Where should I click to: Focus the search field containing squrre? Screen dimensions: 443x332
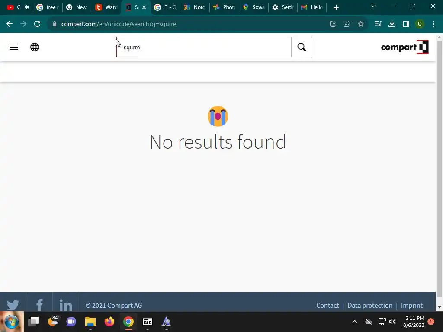pos(204,47)
